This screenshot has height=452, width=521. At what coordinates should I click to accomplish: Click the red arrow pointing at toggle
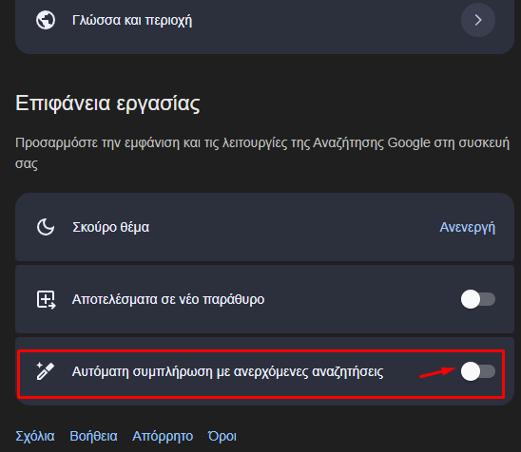click(437, 372)
